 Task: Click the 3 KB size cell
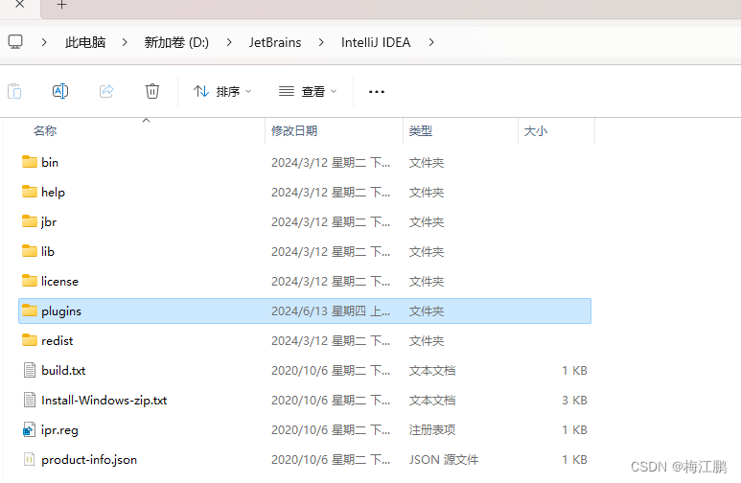coord(574,401)
